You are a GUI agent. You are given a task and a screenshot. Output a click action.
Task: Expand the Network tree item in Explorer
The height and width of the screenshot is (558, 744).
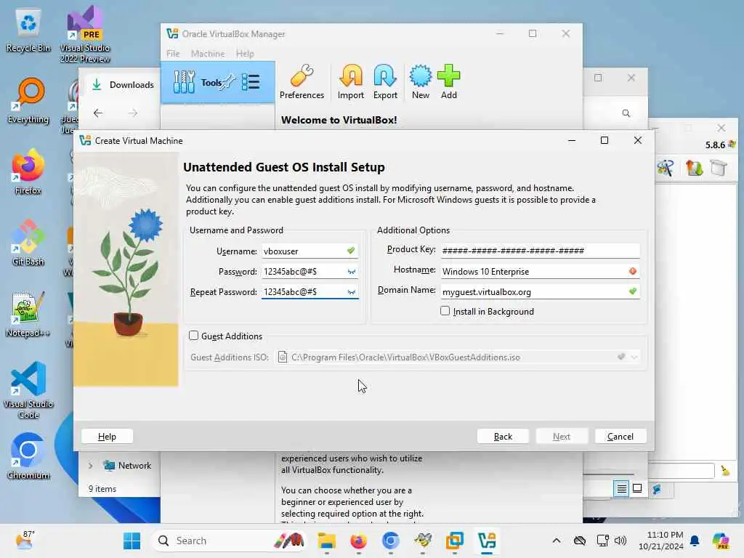tap(90, 466)
